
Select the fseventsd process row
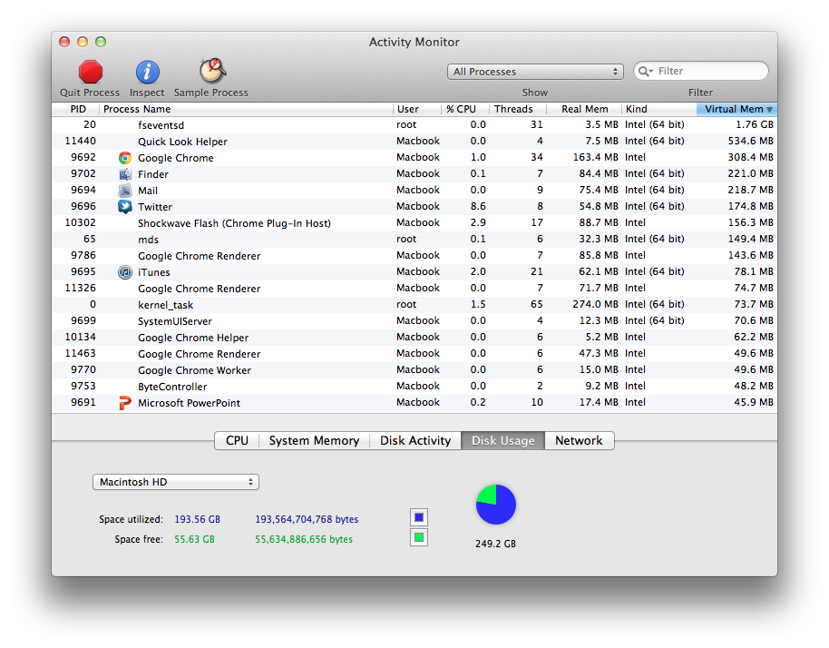tap(414, 125)
